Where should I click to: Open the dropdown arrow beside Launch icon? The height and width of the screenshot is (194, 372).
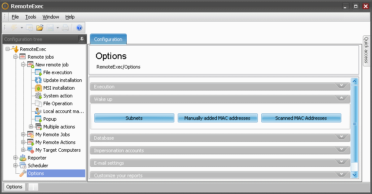(x=22, y=28)
